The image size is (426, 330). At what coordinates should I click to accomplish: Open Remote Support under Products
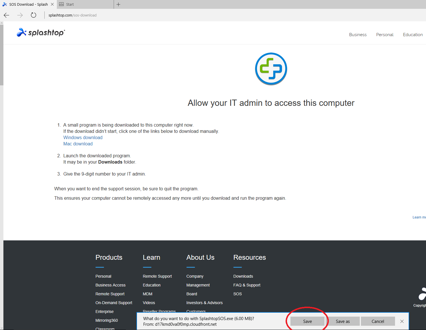tap(110, 294)
